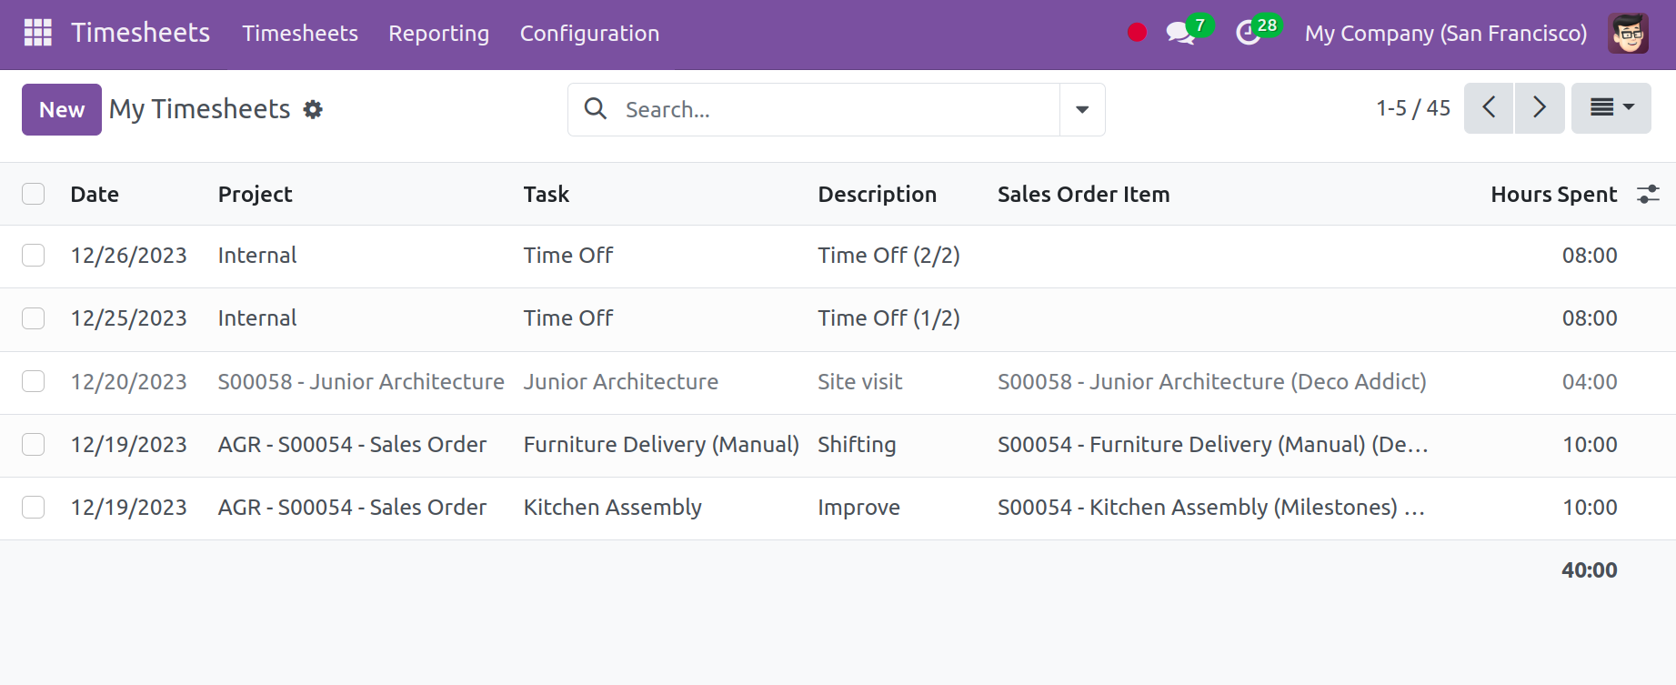Select all rows with header checkbox

(x=34, y=194)
